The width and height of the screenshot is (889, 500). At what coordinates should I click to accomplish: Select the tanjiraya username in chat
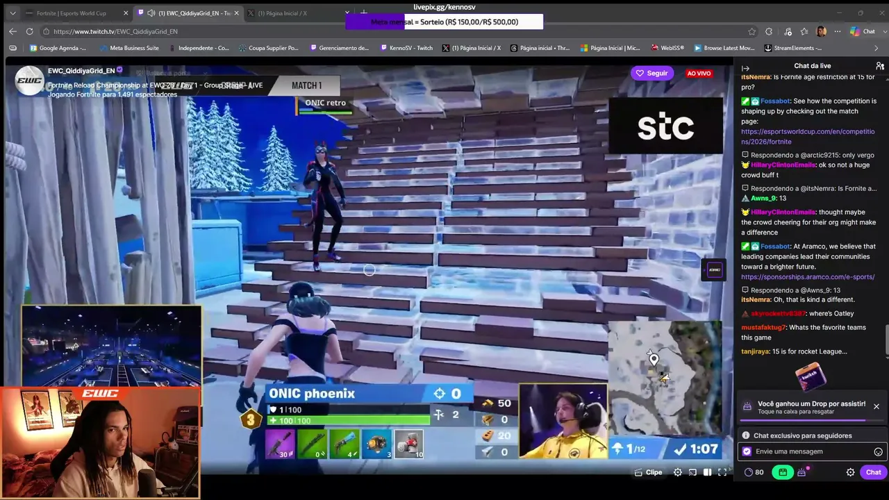point(756,351)
